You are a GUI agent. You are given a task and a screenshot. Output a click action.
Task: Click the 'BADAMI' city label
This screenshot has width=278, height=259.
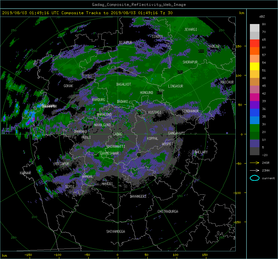122,102
